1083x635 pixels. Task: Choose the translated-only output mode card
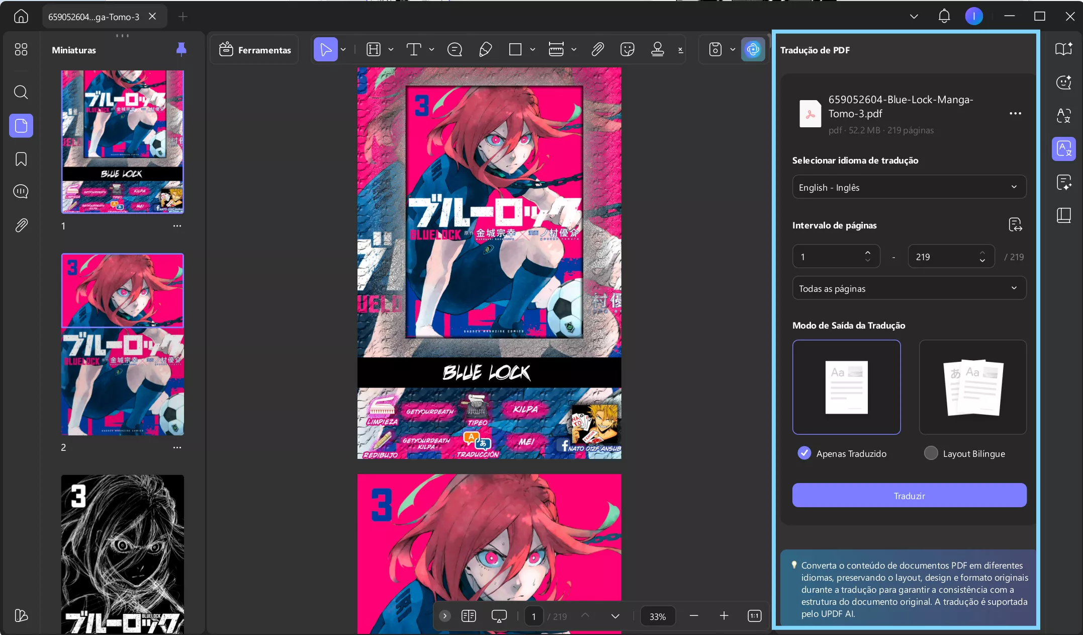coord(846,387)
